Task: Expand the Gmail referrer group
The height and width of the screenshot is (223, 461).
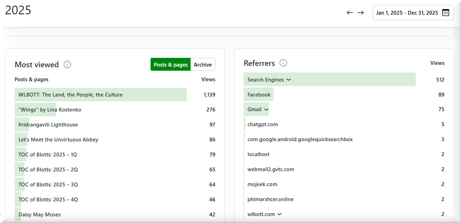Action: tap(266, 109)
